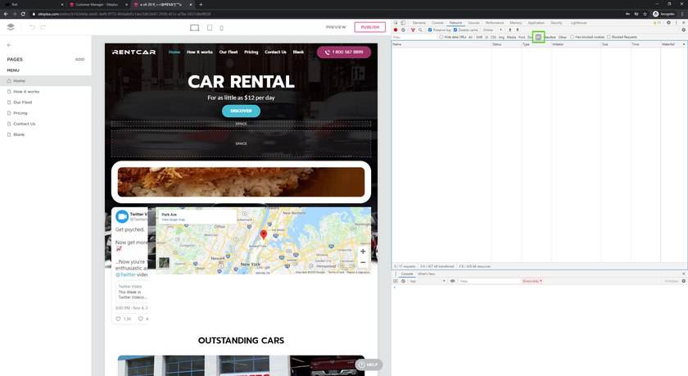Import HAR file with upload arrow
The width and height of the screenshot is (688, 376).
tap(509, 29)
